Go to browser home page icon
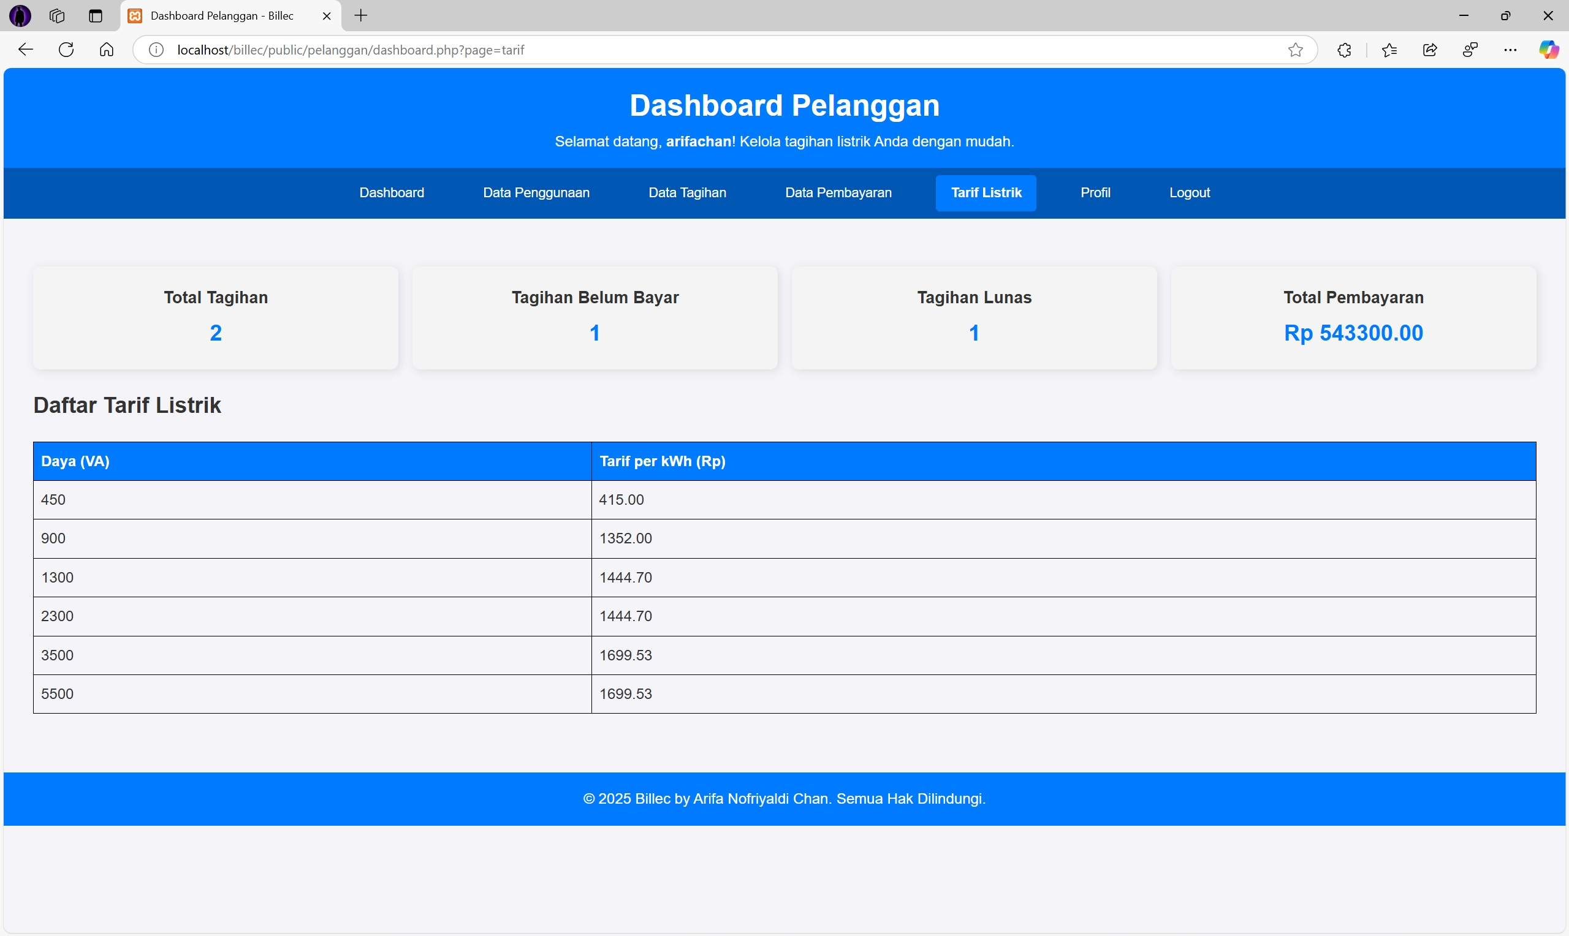Screen dimensions: 1569x936 (107, 50)
